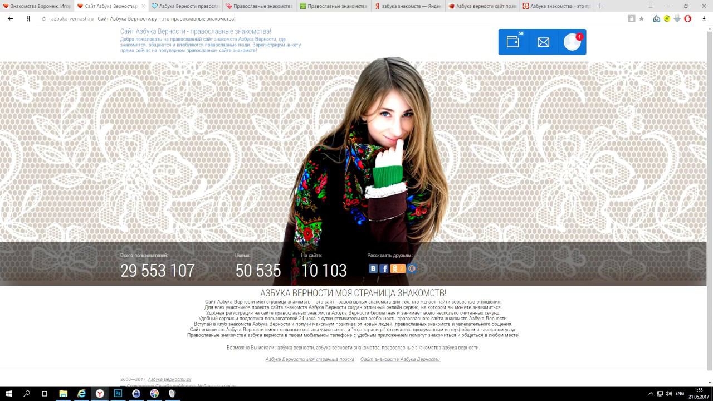Launch Internet Explorer from the taskbar
This screenshot has width=713, height=401.
pos(81,393)
